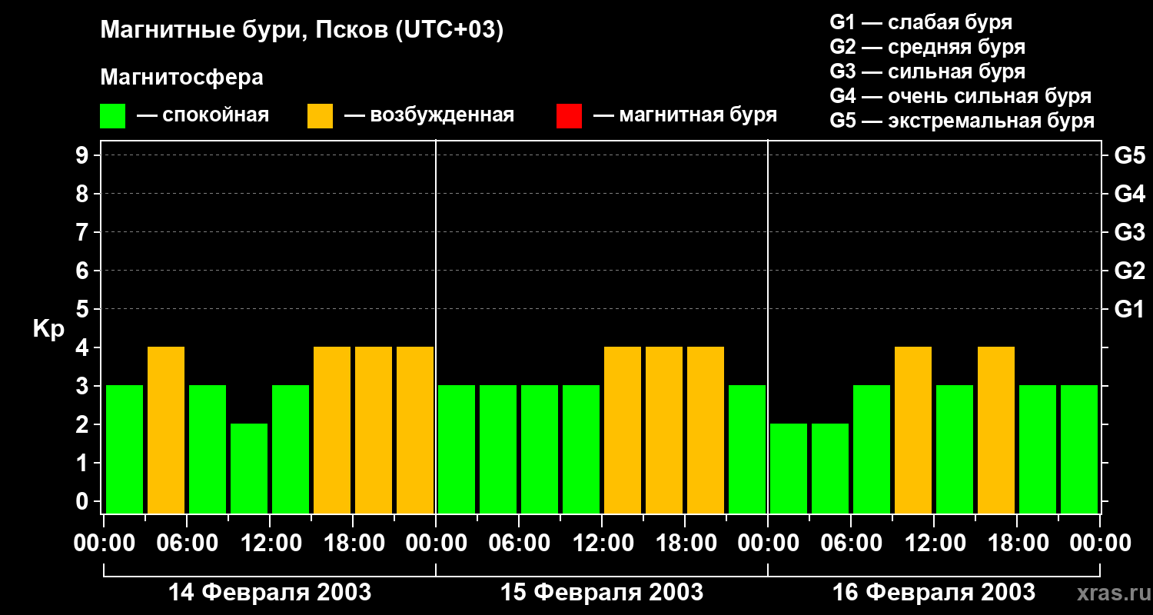Select the 16 Февраля 09:00–12:00 yellow bar
Image resolution: width=1153 pixels, height=615 pixels.
point(913,430)
